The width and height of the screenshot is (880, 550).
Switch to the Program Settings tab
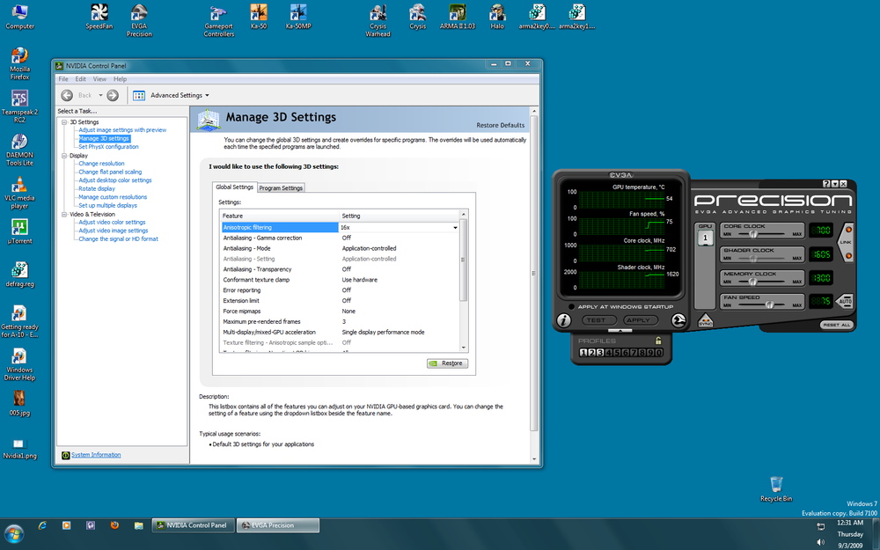tap(282, 187)
